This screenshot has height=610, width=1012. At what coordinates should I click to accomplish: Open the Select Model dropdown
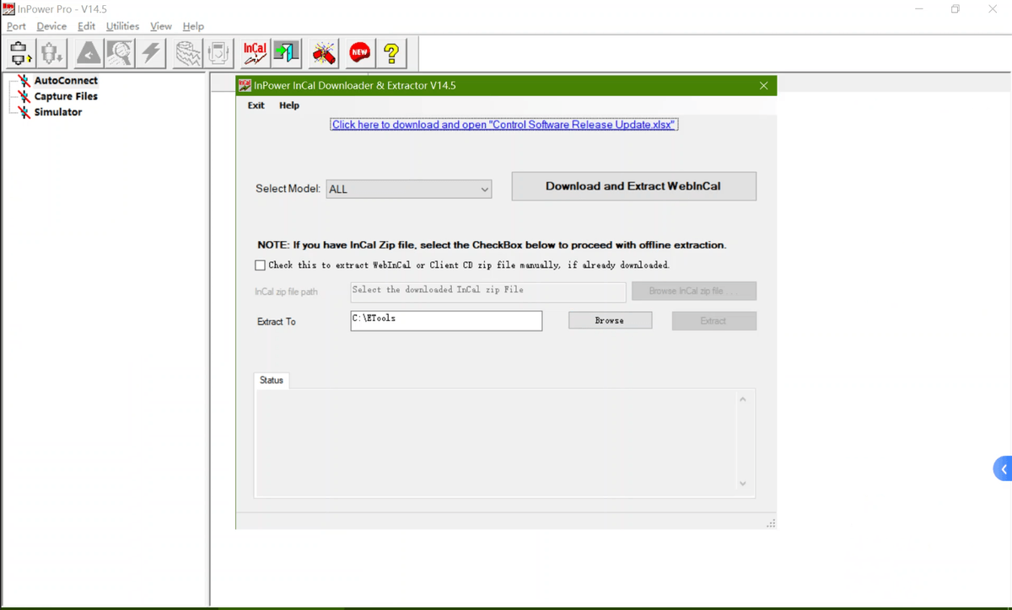tap(408, 190)
